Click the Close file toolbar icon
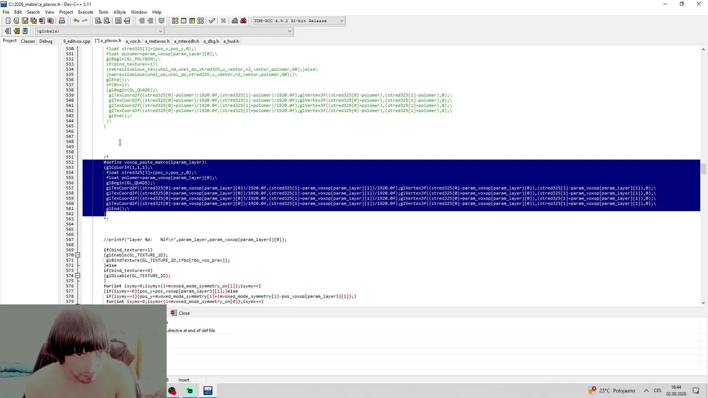The image size is (708, 398). point(42,21)
